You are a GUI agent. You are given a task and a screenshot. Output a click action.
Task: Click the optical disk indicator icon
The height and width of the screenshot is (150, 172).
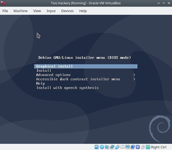(x=102, y=147)
